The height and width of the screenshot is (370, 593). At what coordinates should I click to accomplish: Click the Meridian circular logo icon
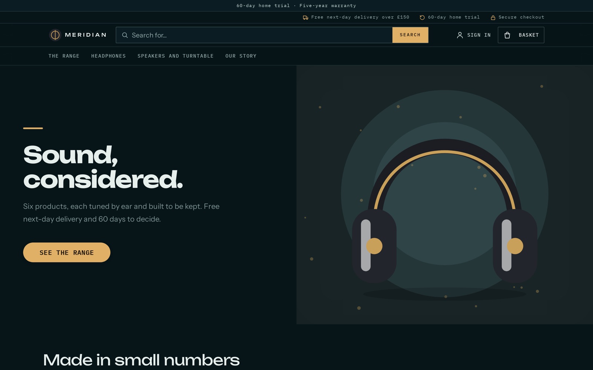click(55, 35)
